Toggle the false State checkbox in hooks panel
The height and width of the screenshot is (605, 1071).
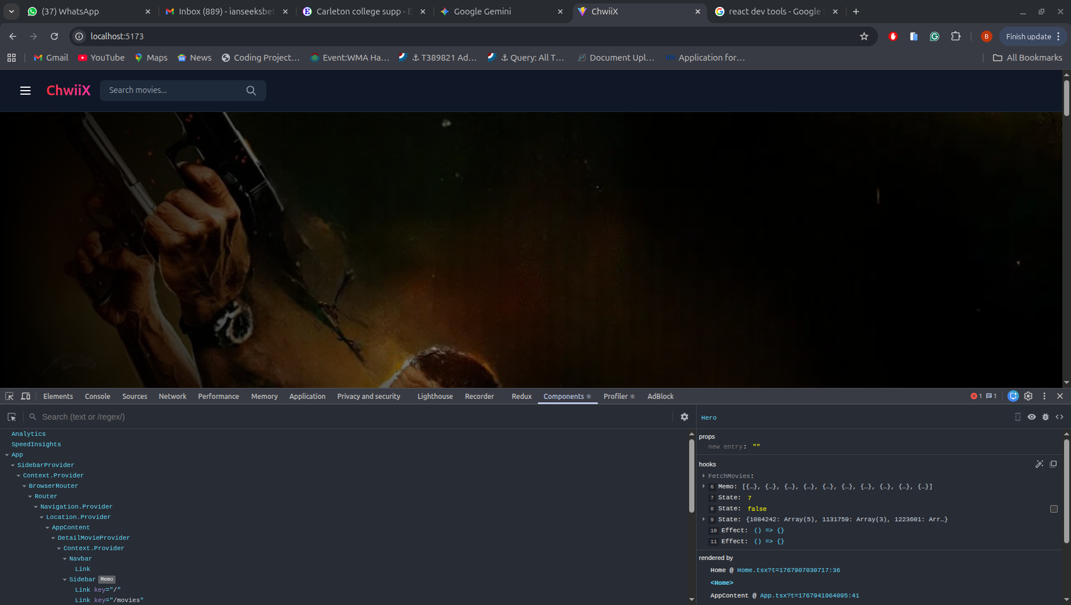point(1054,509)
